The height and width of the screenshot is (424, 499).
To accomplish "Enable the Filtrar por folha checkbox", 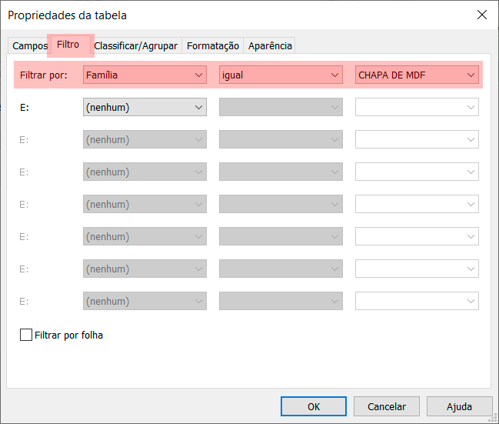I will pyautogui.click(x=26, y=335).
